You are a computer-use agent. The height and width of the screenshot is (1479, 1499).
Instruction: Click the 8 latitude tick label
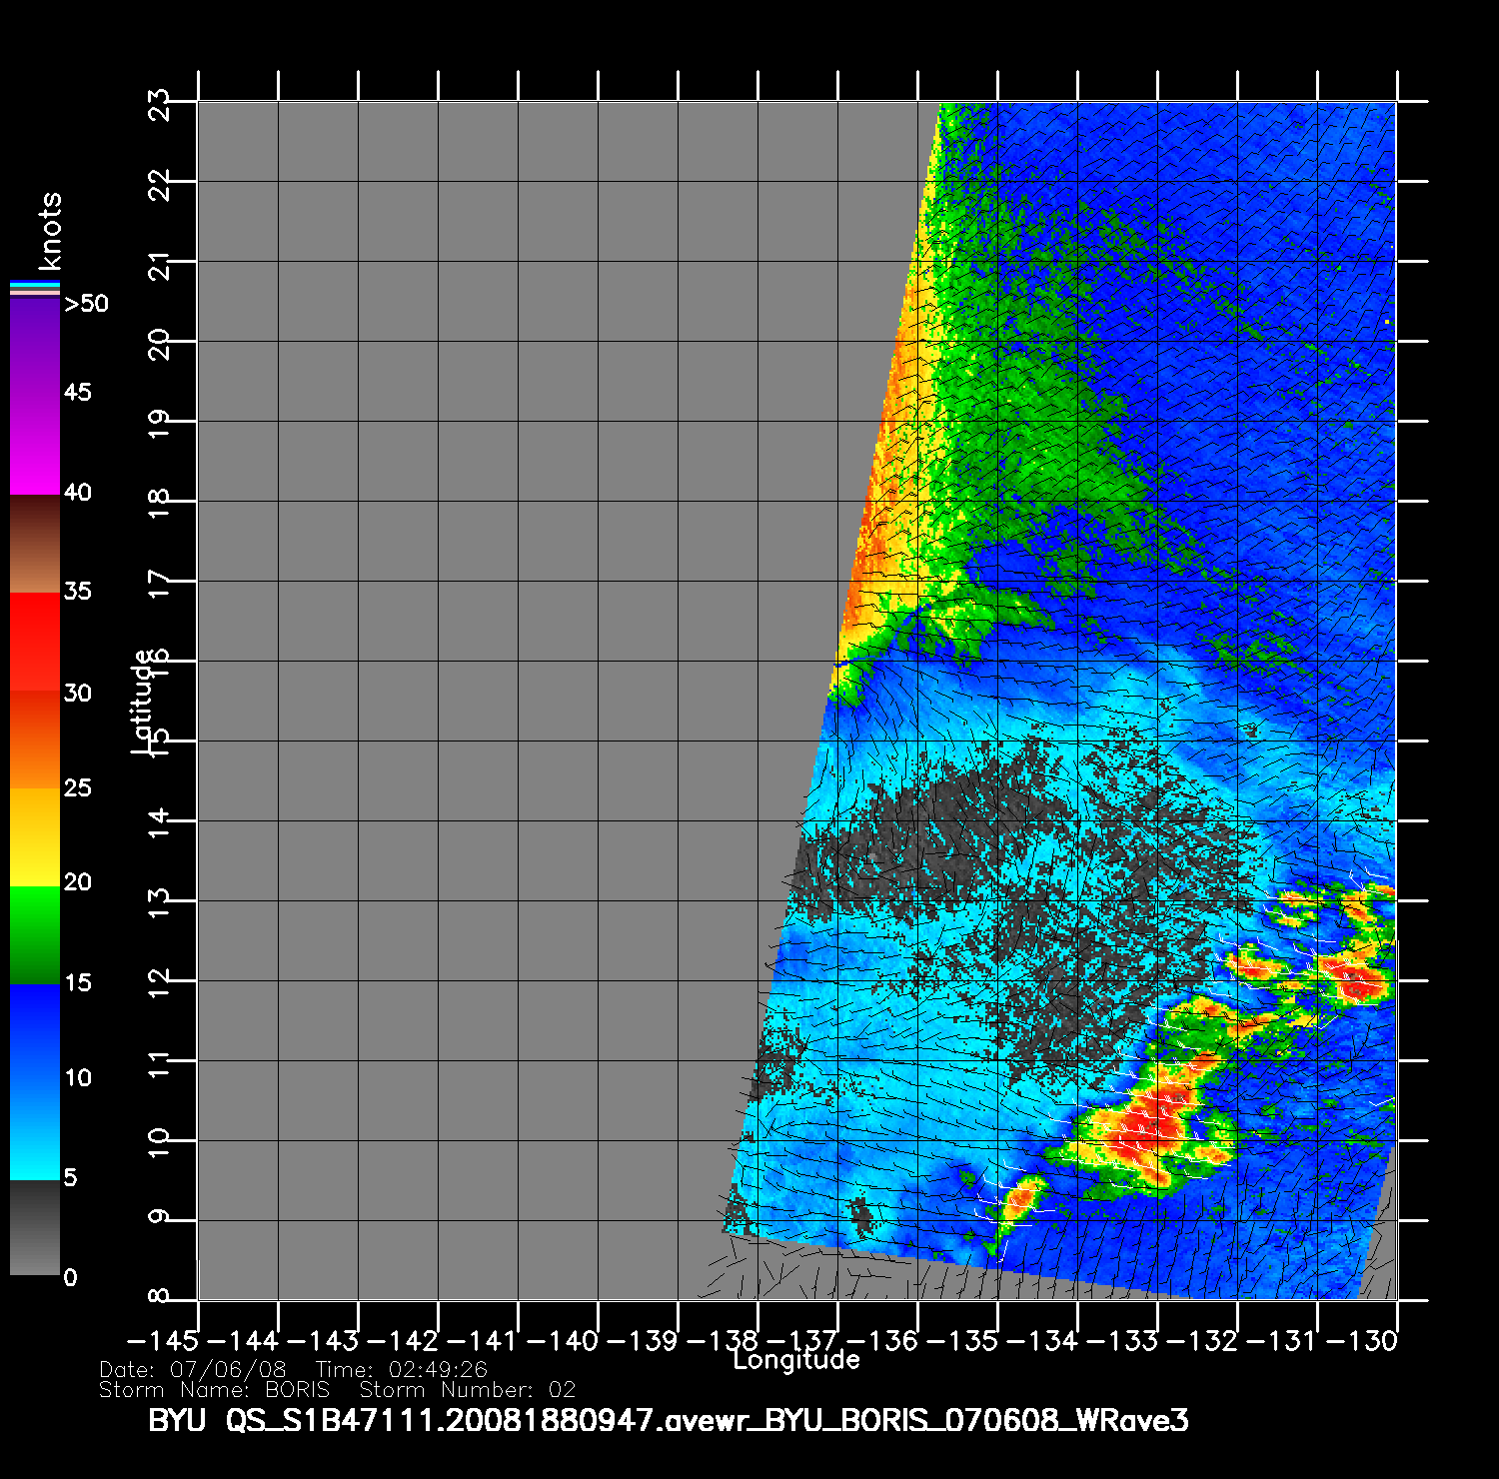(x=159, y=1297)
